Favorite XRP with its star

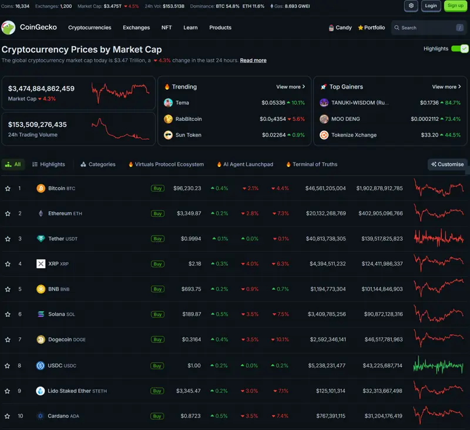8,264
